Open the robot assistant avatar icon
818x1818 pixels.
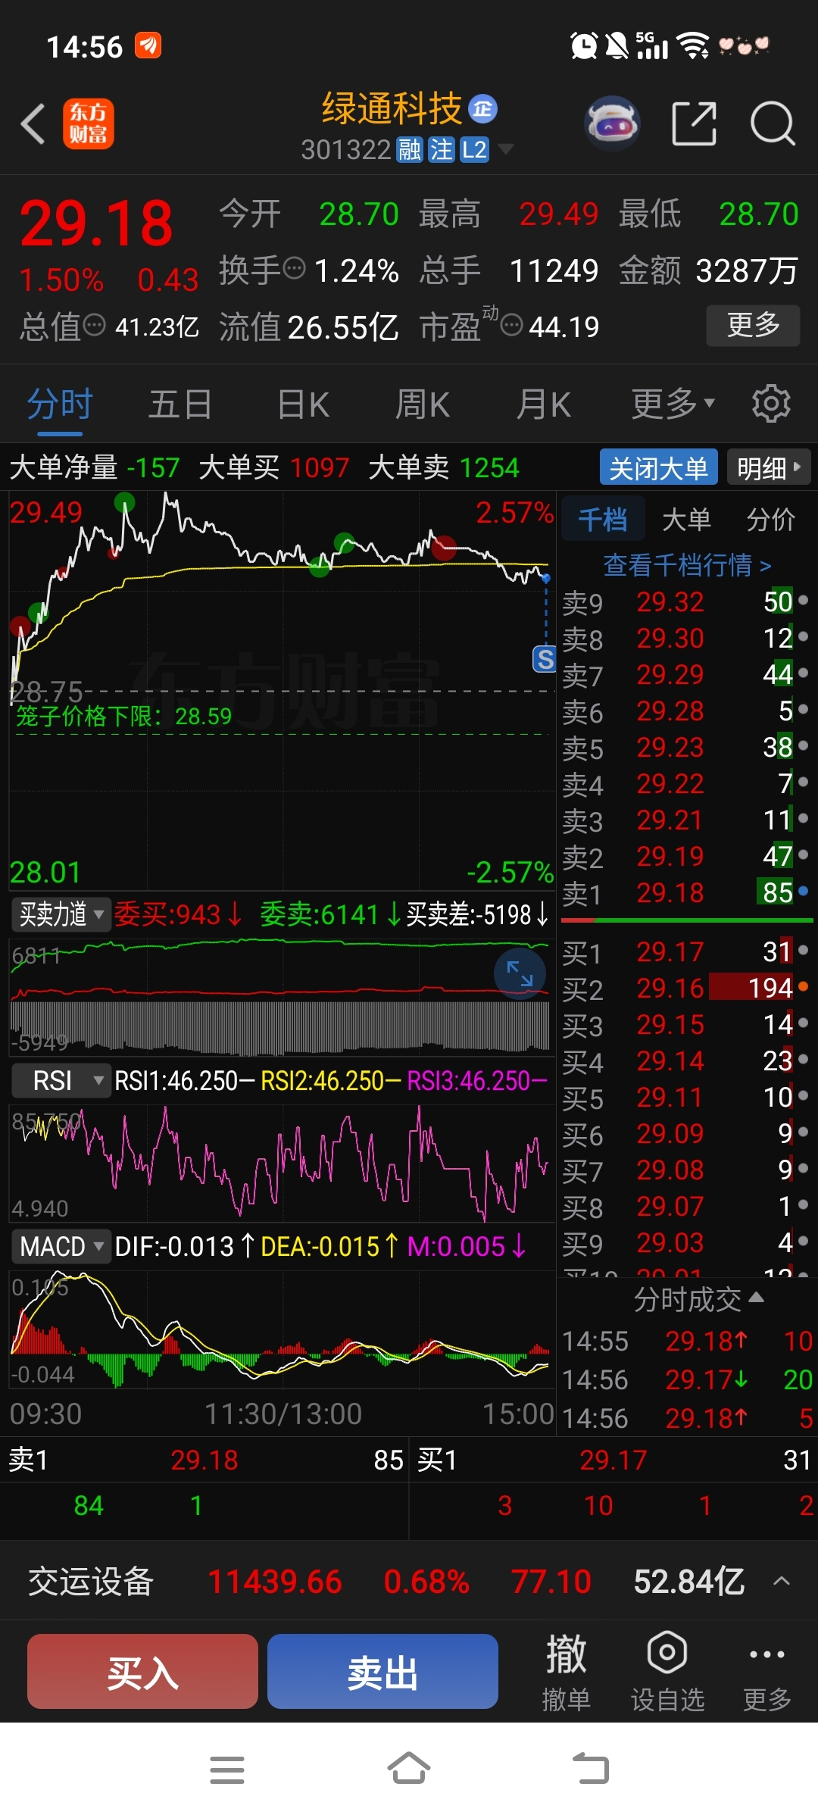pos(612,123)
